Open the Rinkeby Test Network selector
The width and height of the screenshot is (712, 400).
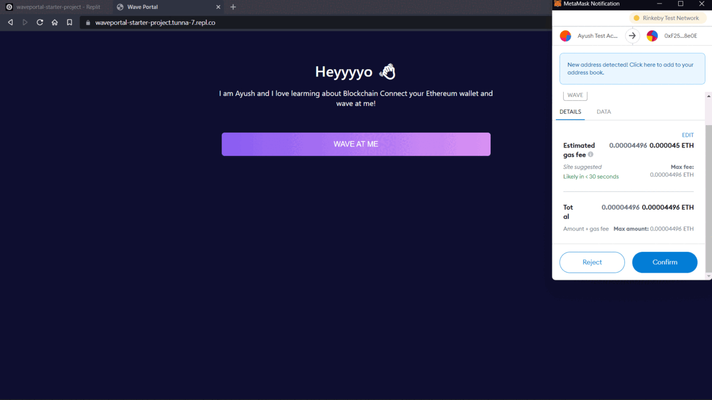(667, 18)
